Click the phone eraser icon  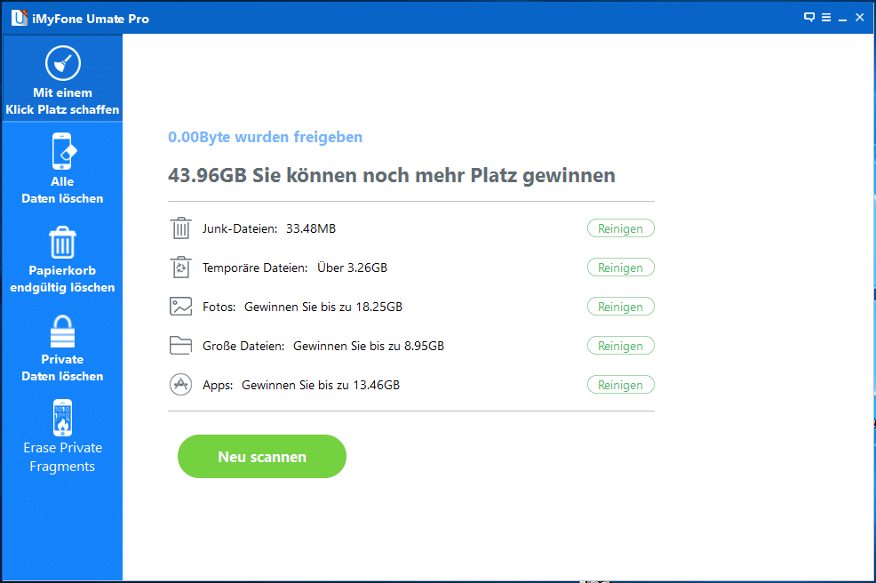63,151
